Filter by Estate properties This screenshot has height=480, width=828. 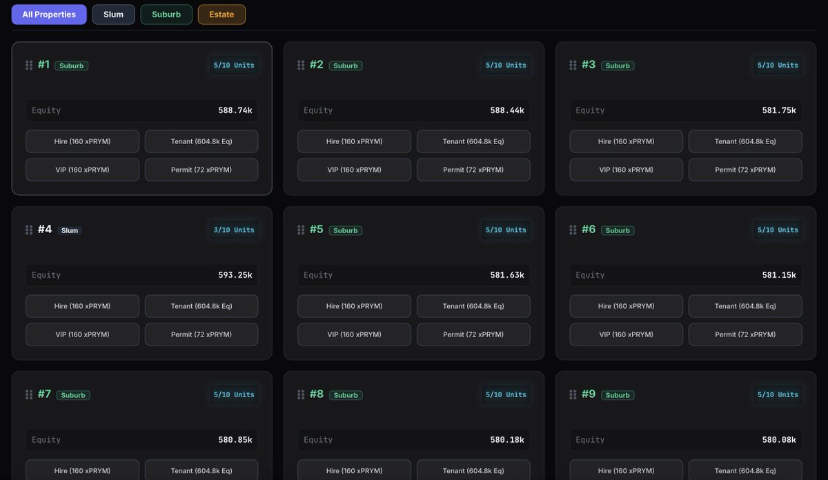(x=221, y=14)
